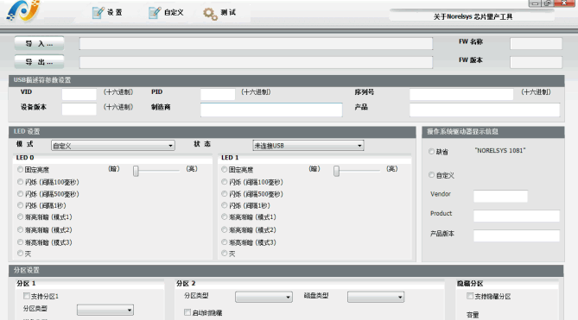Click the 产品版本 input field

tap(517, 235)
